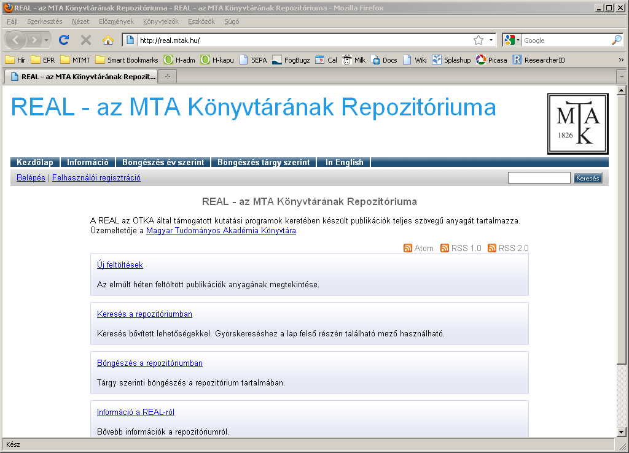This screenshot has width=629, height=453.
Task: Open the back/forward history dropdown arrow
Action: (x=47, y=40)
